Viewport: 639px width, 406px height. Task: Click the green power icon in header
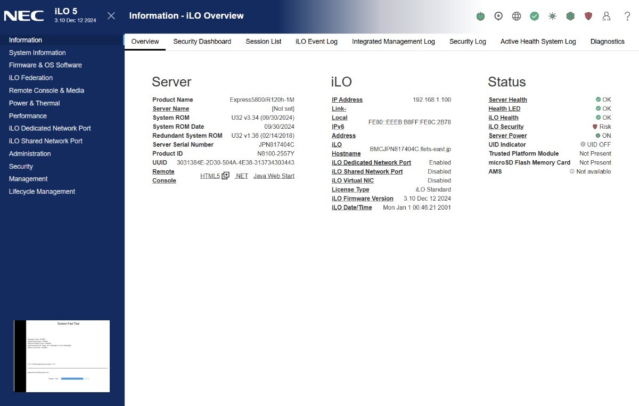(480, 16)
